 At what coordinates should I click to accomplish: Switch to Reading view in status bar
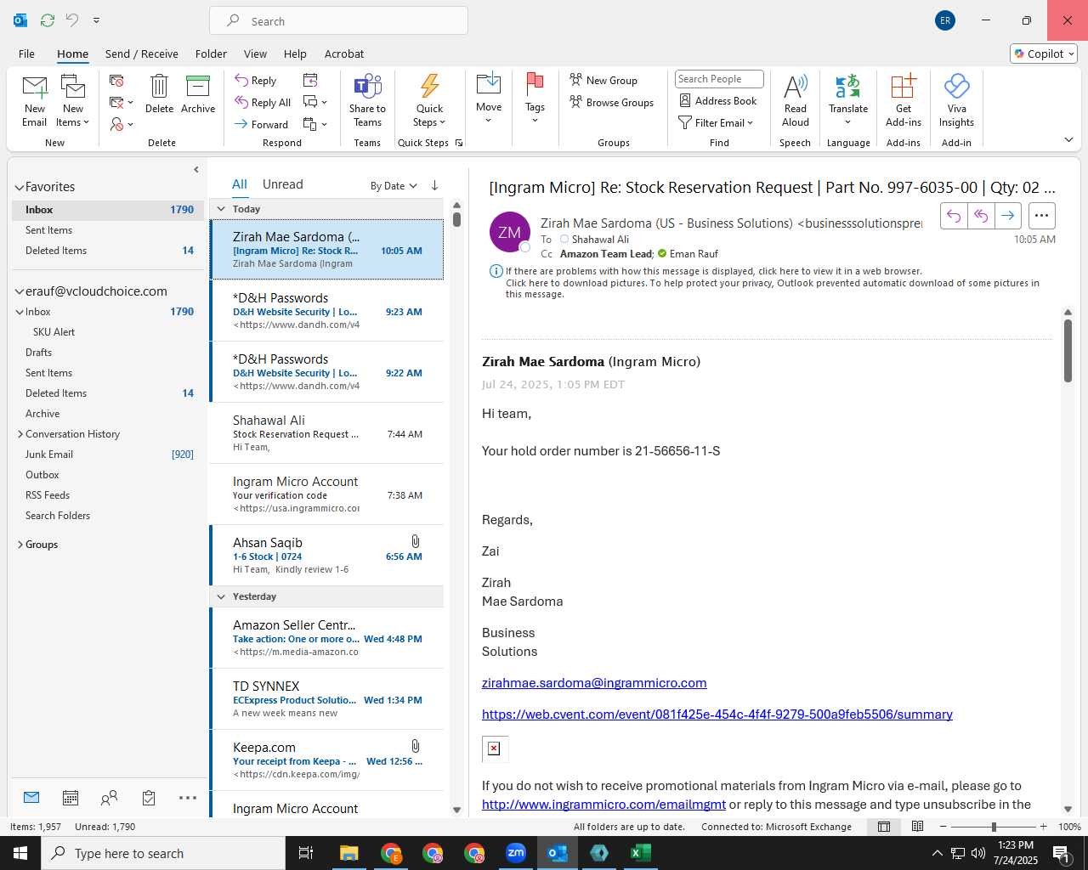(918, 827)
